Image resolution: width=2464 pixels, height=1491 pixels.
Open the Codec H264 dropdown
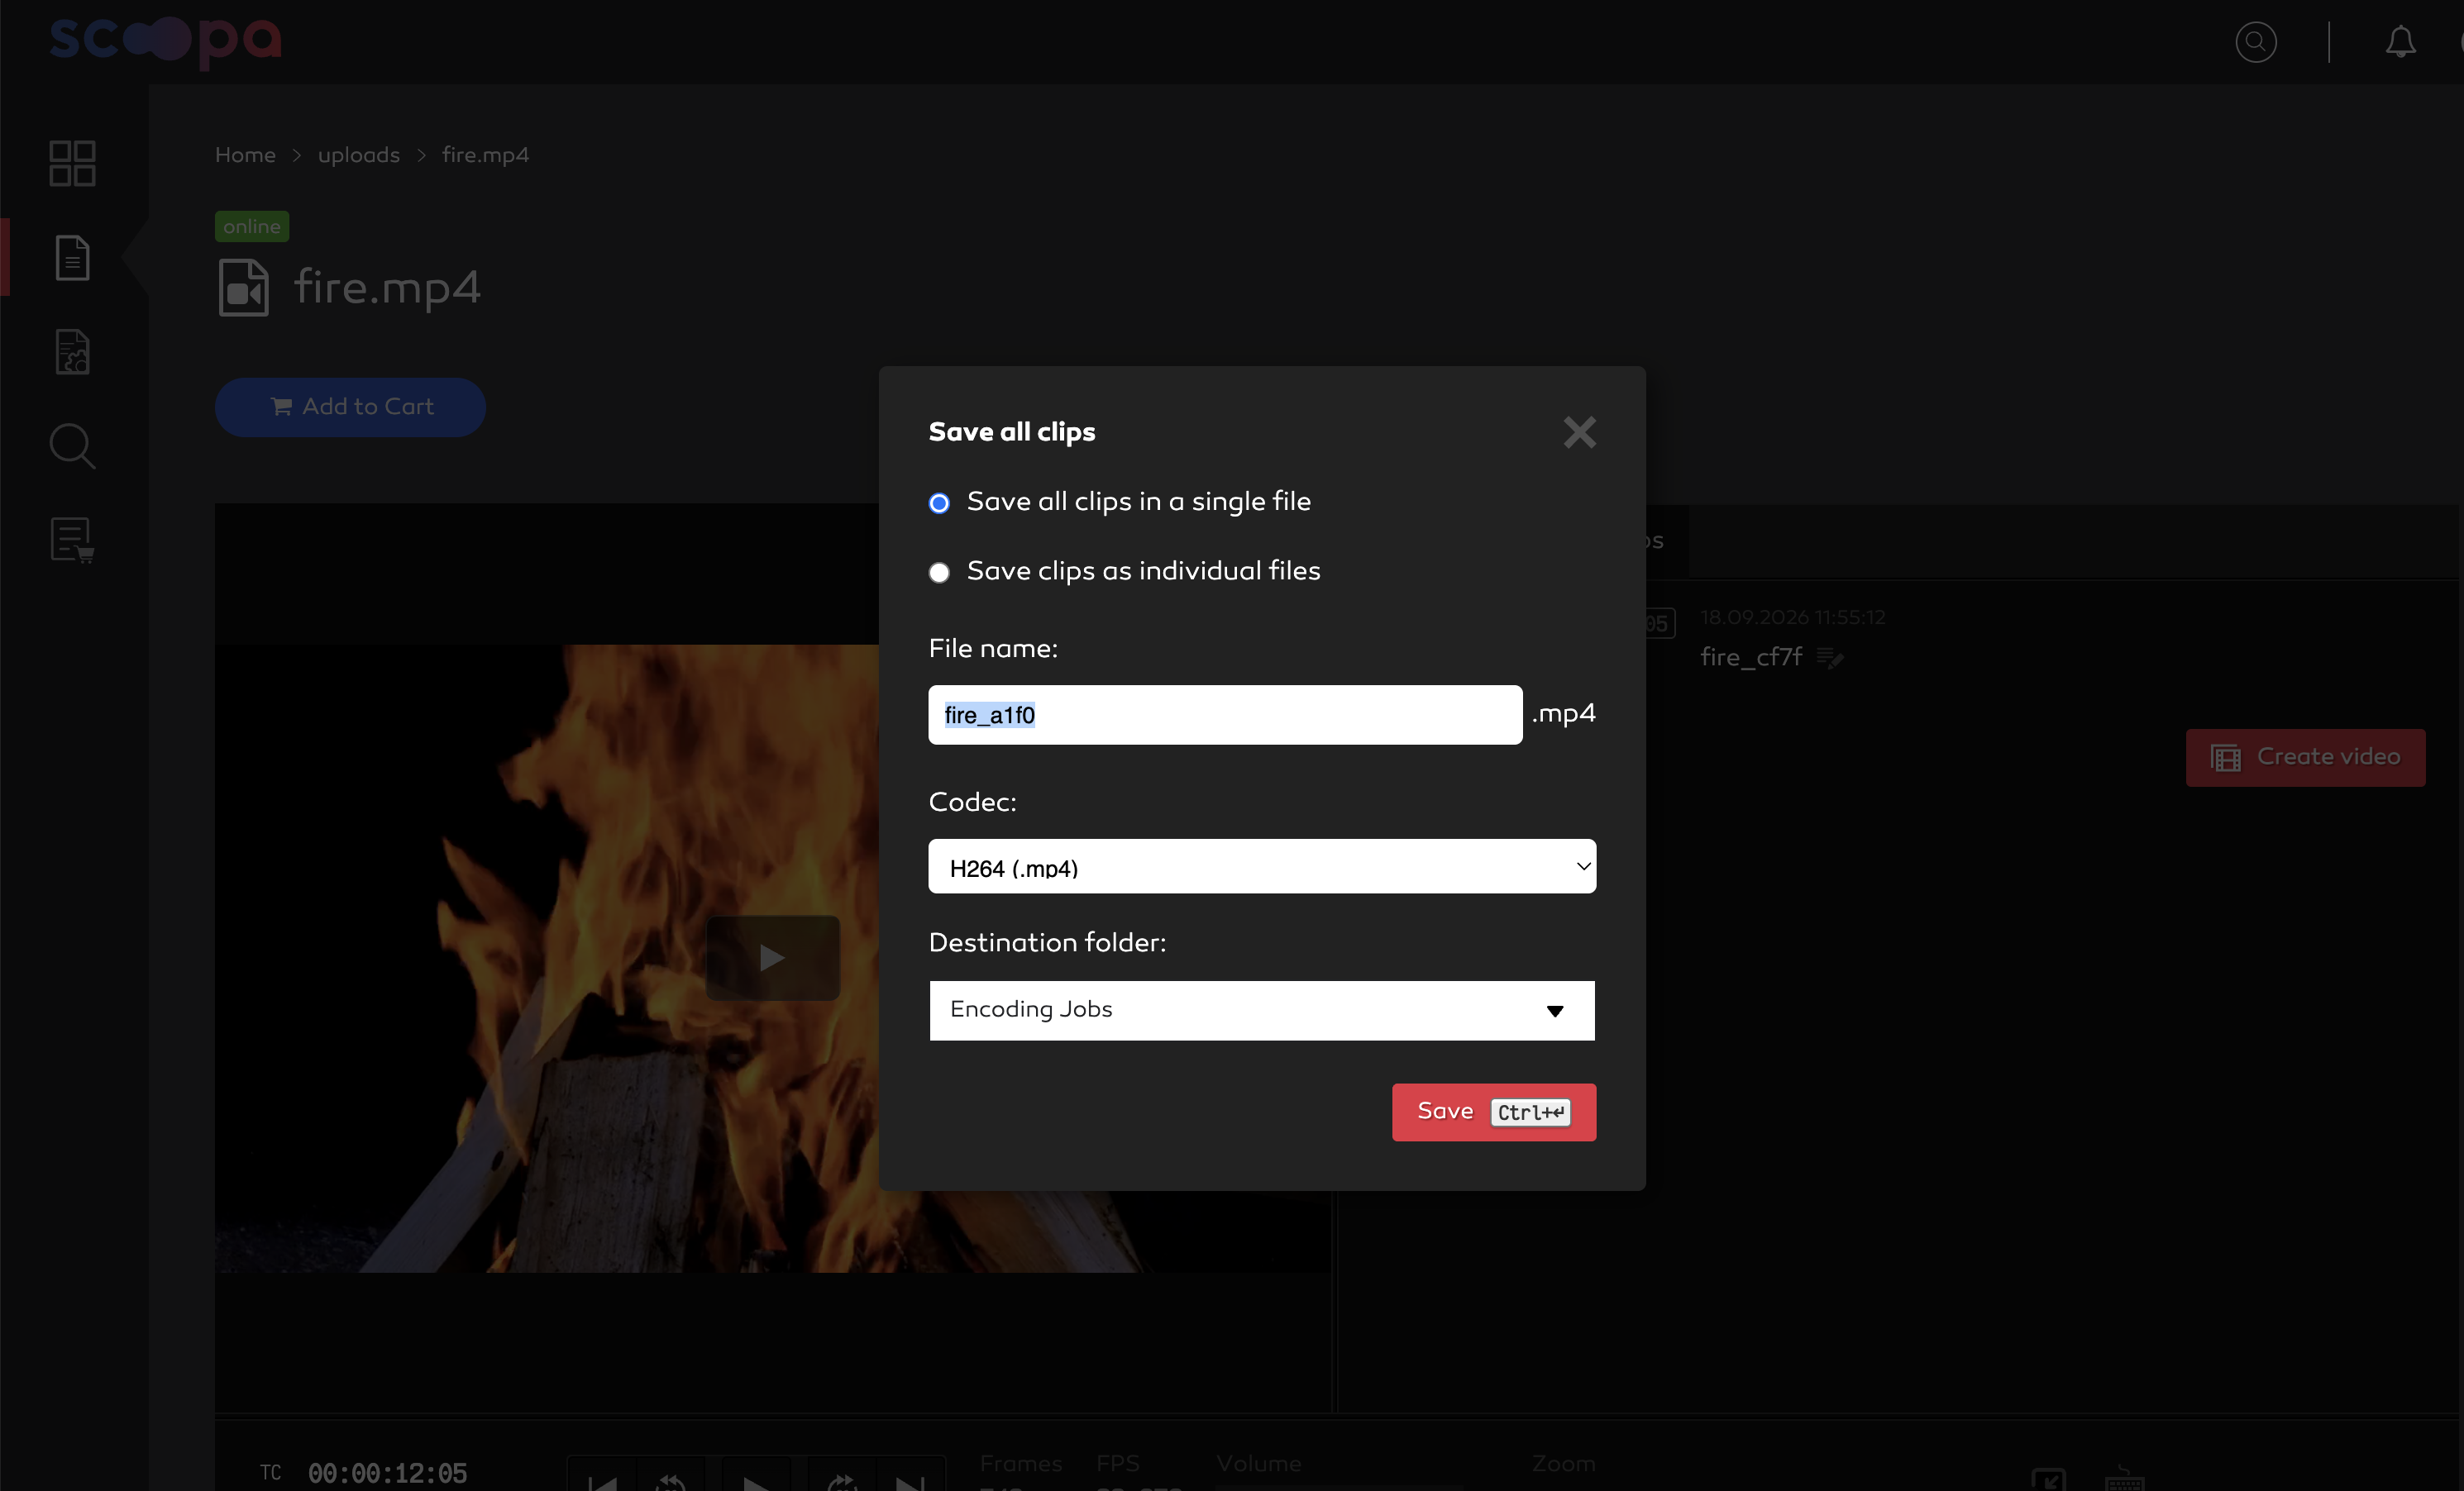point(1262,866)
